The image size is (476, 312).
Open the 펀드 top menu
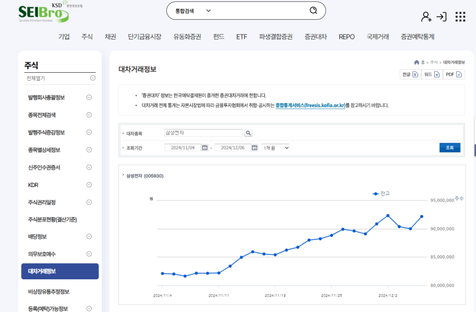point(219,37)
